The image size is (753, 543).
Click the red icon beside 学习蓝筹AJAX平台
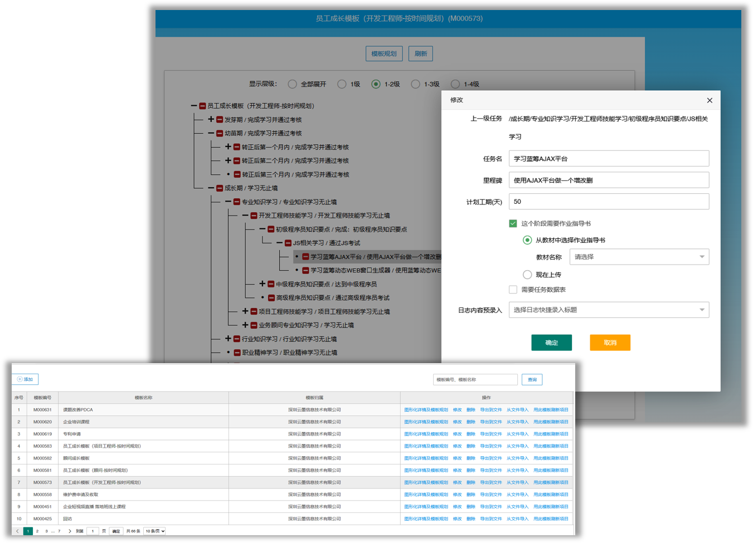click(305, 257)
